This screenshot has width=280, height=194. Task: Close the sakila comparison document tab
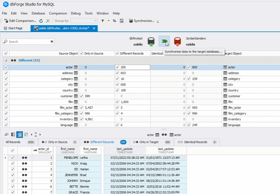(94, 28)
